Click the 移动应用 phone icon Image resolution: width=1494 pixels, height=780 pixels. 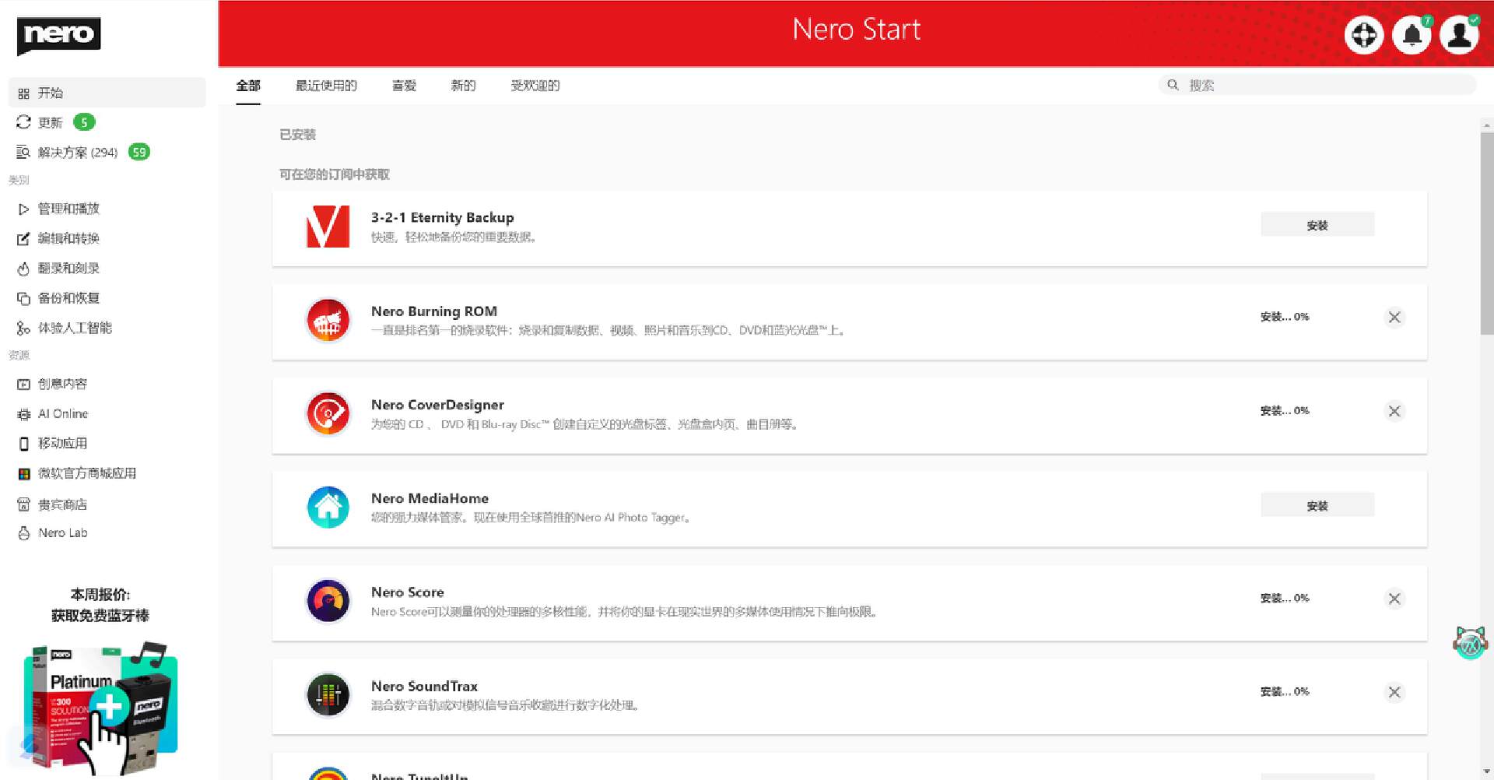coord(23,444)
